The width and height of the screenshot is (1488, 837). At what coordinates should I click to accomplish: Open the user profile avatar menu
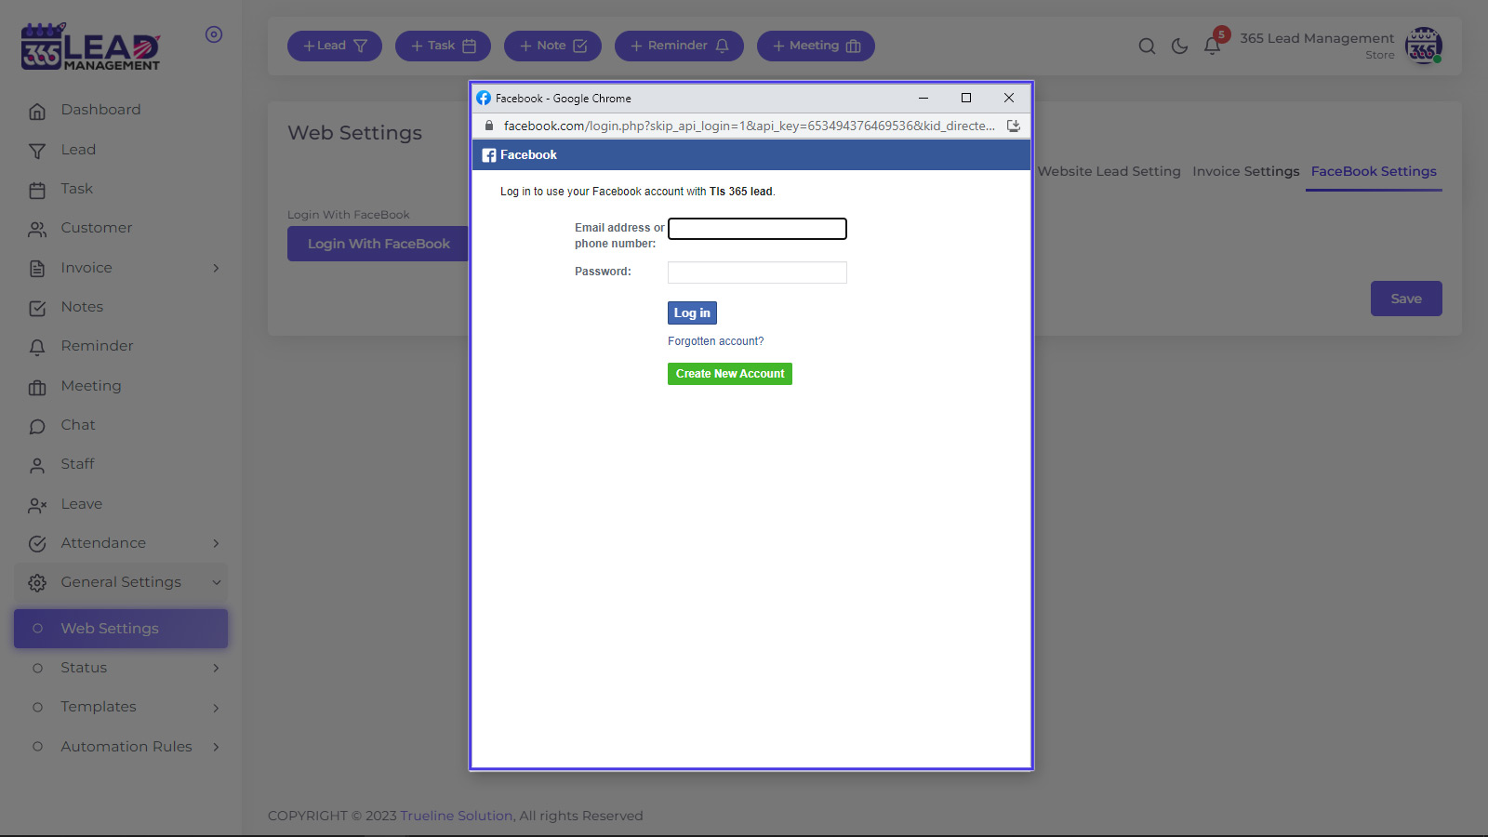coord(1423,46)
